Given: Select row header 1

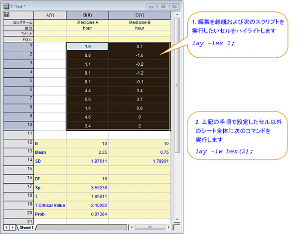Looking at the screenshot, I should (18, 46).
